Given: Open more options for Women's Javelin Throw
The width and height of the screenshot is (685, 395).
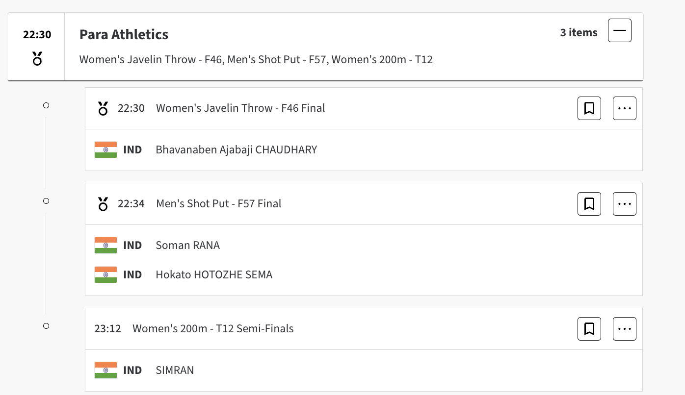Looking at the screenshot, I should click(x=624, y=108).
